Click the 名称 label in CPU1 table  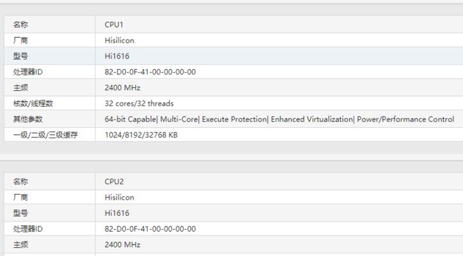(x=20, y=24)
